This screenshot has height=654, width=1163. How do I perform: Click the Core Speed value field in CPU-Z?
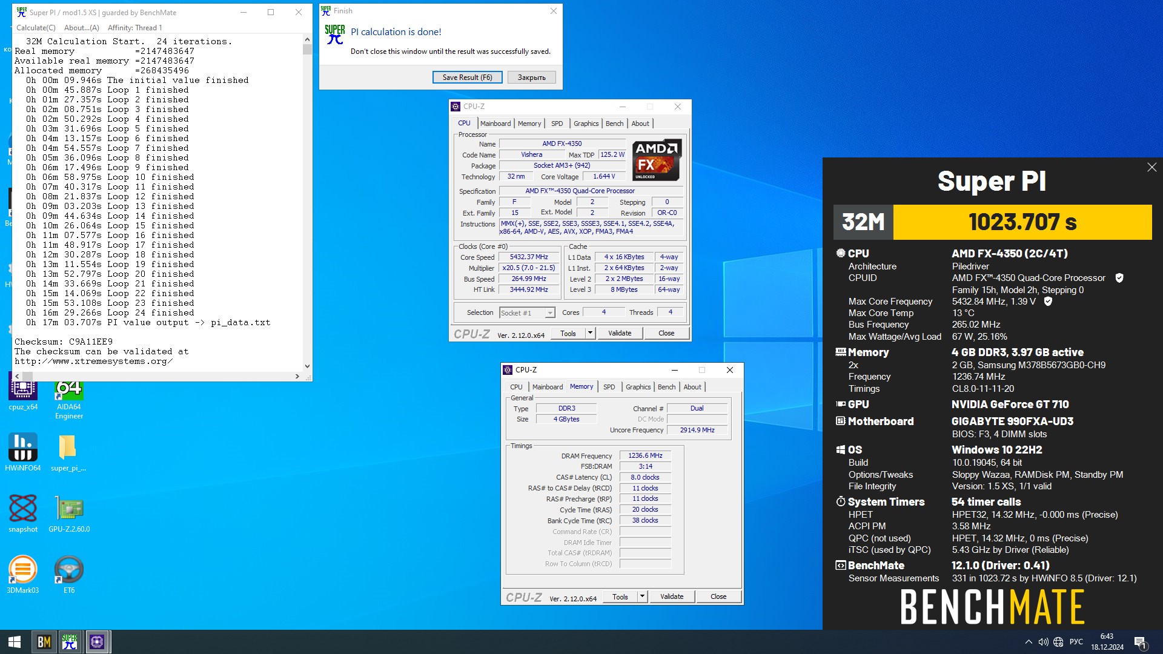[x=529, y=257]
